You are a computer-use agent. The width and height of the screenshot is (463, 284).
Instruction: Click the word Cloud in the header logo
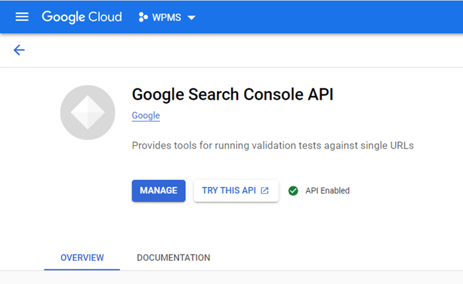point(105,17)
